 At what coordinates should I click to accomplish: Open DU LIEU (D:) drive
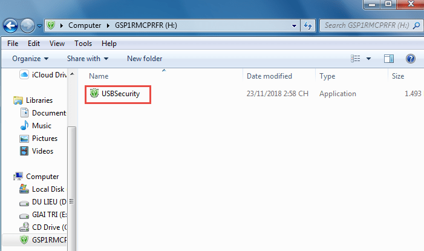(x=49, y=202)
